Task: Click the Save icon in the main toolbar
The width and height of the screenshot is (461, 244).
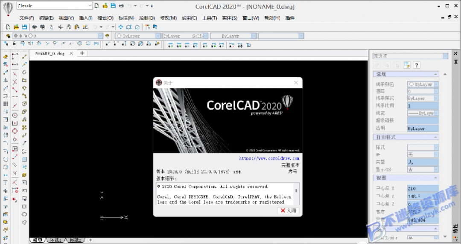Action: [x=24, y=27]
